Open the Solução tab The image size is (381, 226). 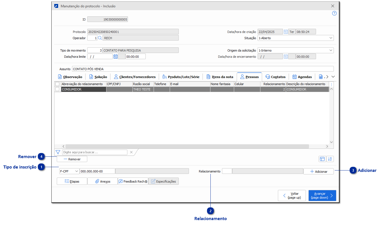(98, 77)
